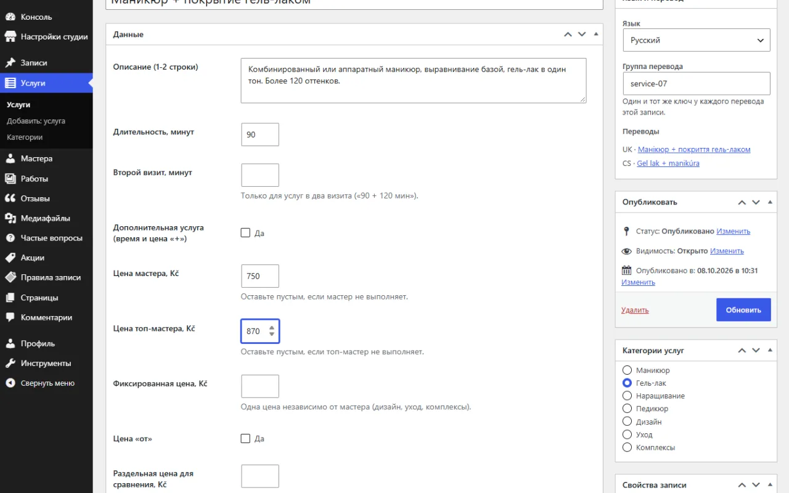Viewport: 789px width, 493px height.
Task: Open the Язык language dropdown
Action: (x=696, y=40)
